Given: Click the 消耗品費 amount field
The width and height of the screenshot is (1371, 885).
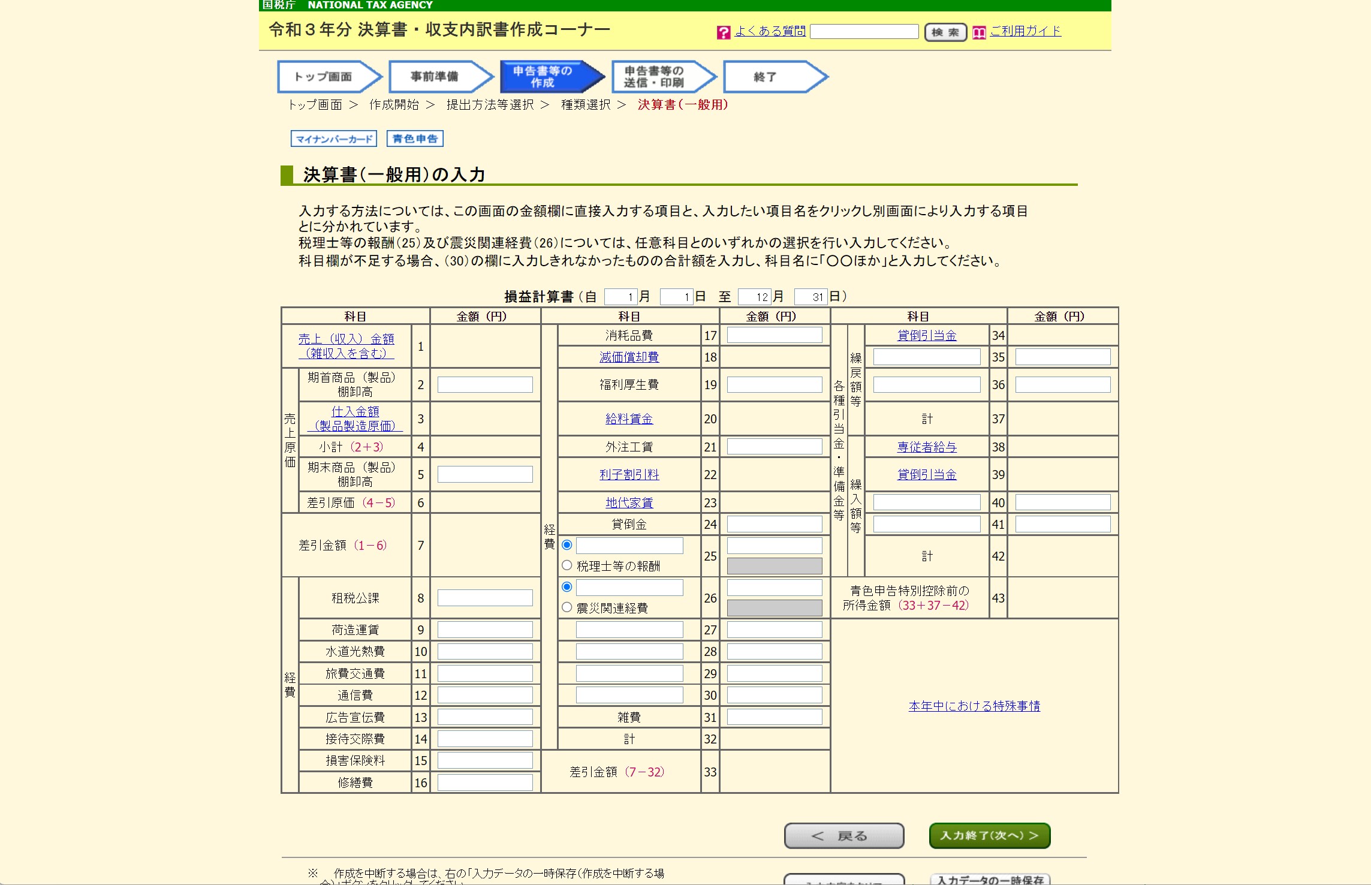Looking at the screenshot, I should [775, 335].
